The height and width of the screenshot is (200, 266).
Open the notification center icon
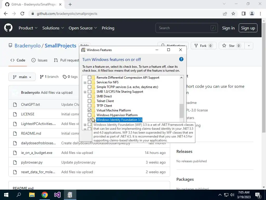point(258,195)
